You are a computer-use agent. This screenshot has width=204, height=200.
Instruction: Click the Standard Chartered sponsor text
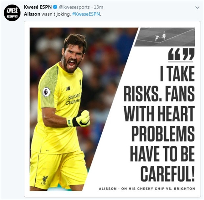(73, 99)
